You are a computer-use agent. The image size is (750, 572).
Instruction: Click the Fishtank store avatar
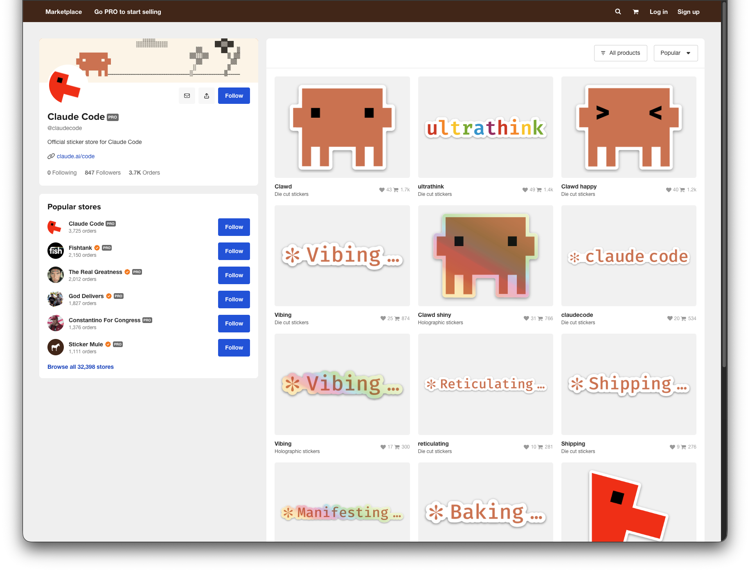[56, 251]
